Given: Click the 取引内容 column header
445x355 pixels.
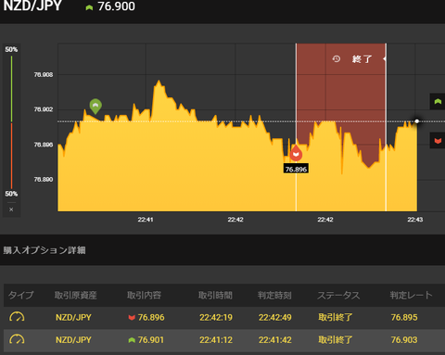Looking at the screenshot, I should coord(144,295).
